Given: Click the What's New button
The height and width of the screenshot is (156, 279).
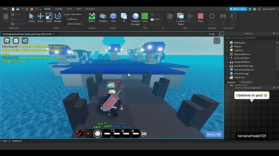Looking at the screenshot, I should (x=238, y=9).
